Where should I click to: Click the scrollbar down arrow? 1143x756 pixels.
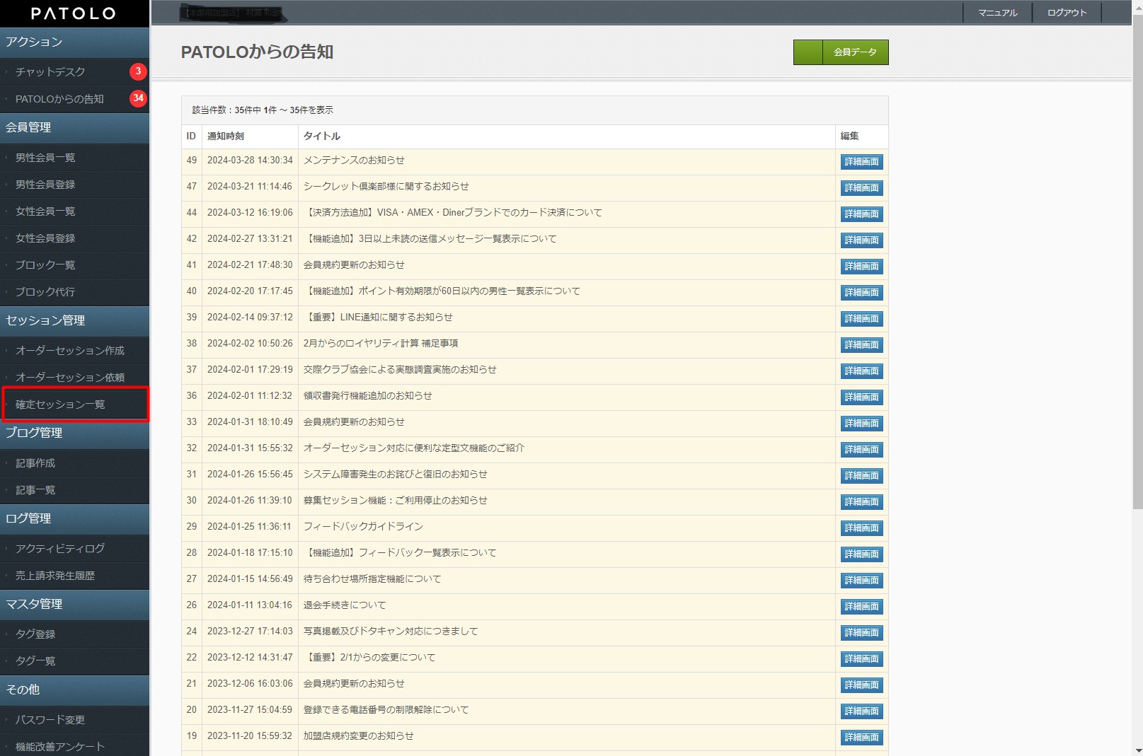coord(1137,750)
